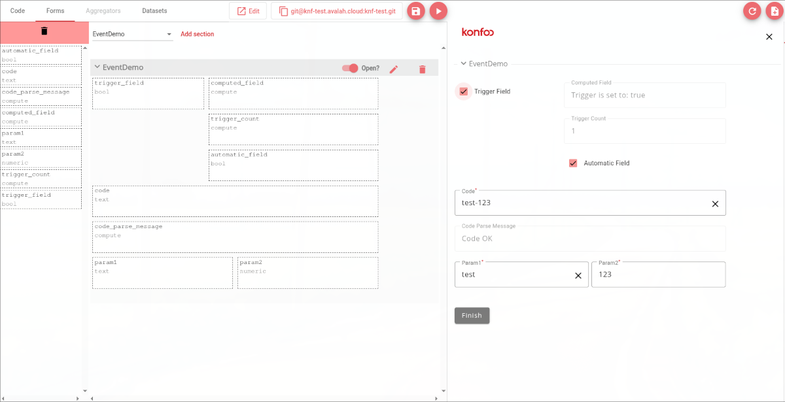Click into the Param2 input field
This screenshot has height=402, width=785.
657,275
